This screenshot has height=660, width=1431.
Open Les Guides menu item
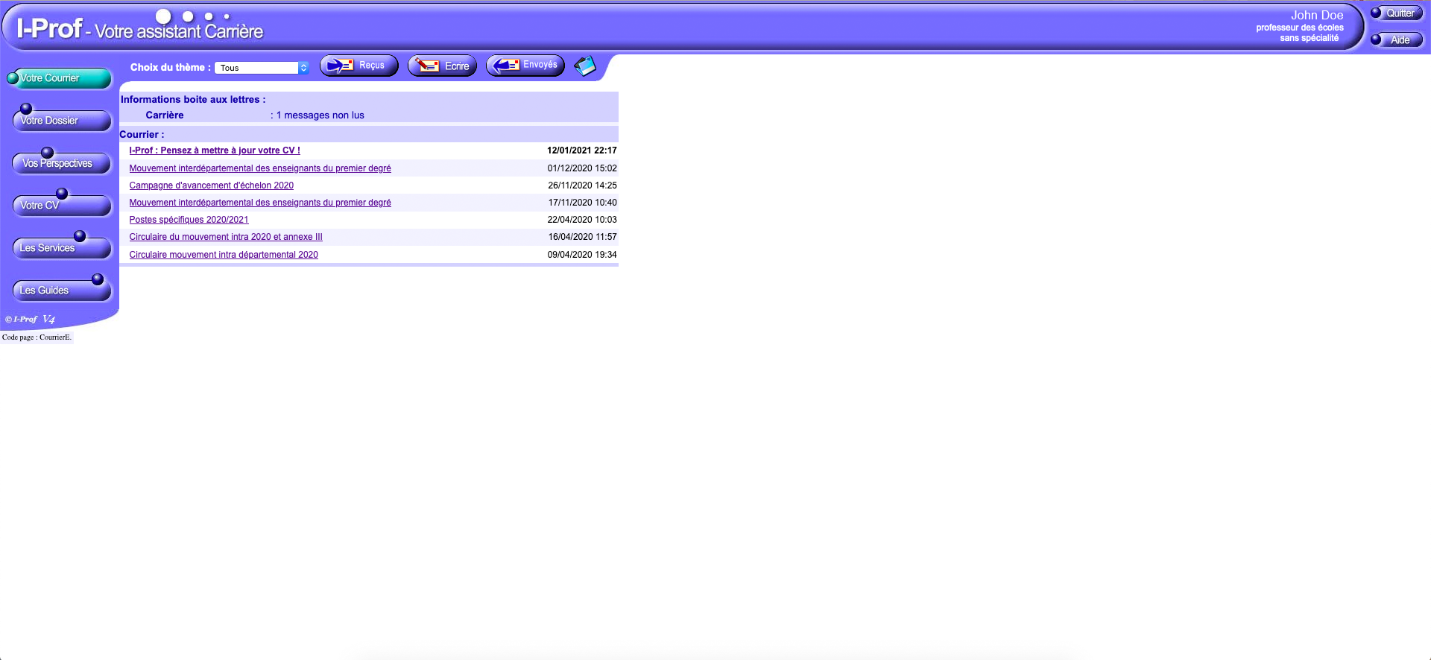[61, 290]
